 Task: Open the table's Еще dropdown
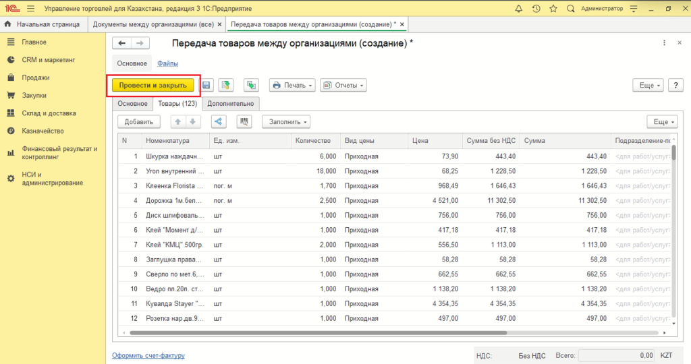(x=663, y=122)
